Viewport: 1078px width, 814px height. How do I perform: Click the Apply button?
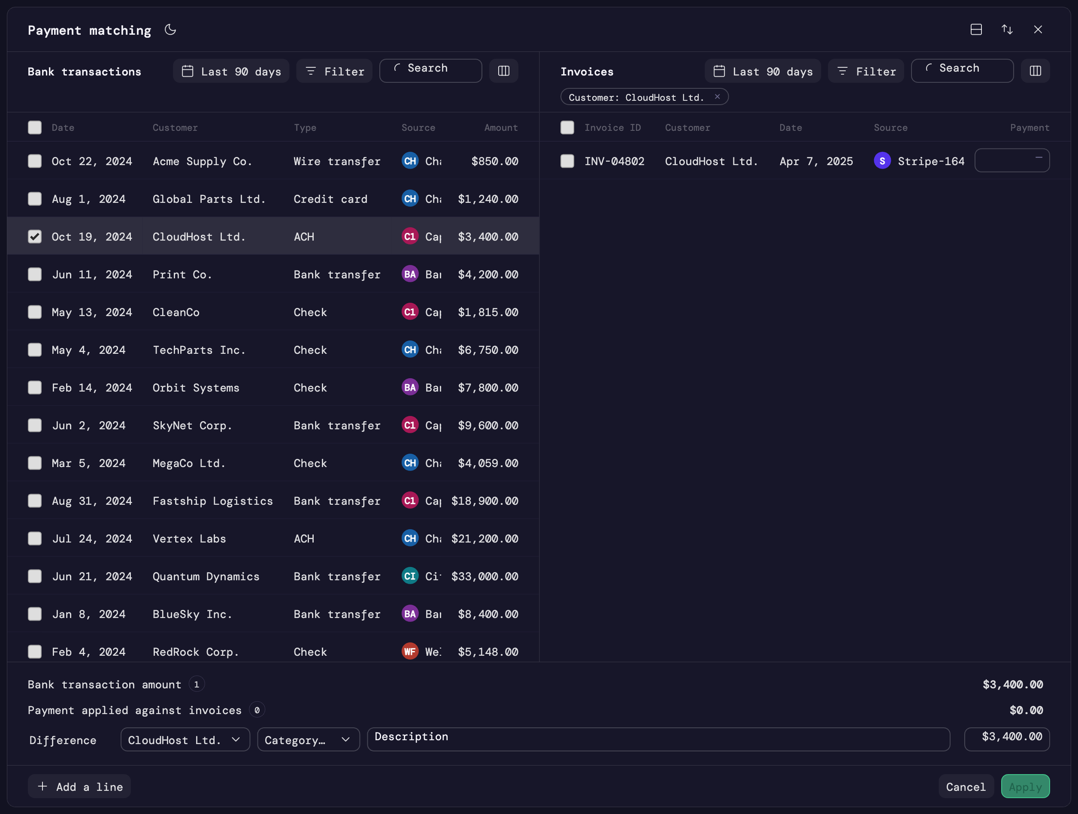tap(1025, 786)
